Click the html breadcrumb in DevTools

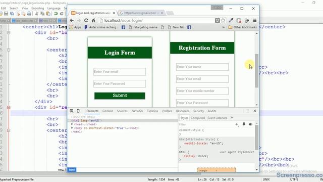pos(72,170)
